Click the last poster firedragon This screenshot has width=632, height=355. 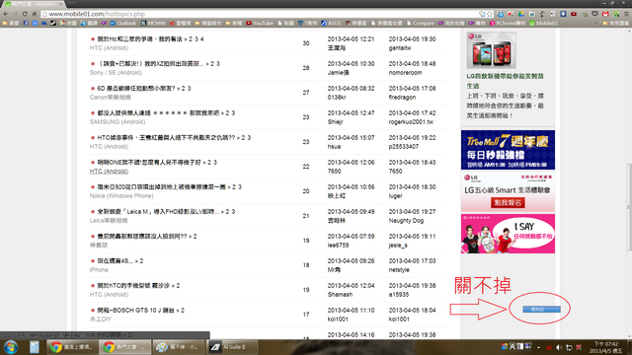(403, 98)
